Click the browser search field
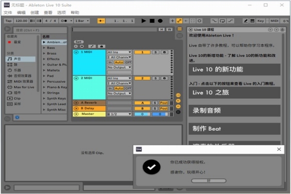This screenshot has height=194, width=291. [x=40, y=30]
